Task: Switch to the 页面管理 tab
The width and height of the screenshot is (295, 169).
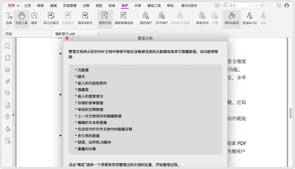Action: (70, 5)
